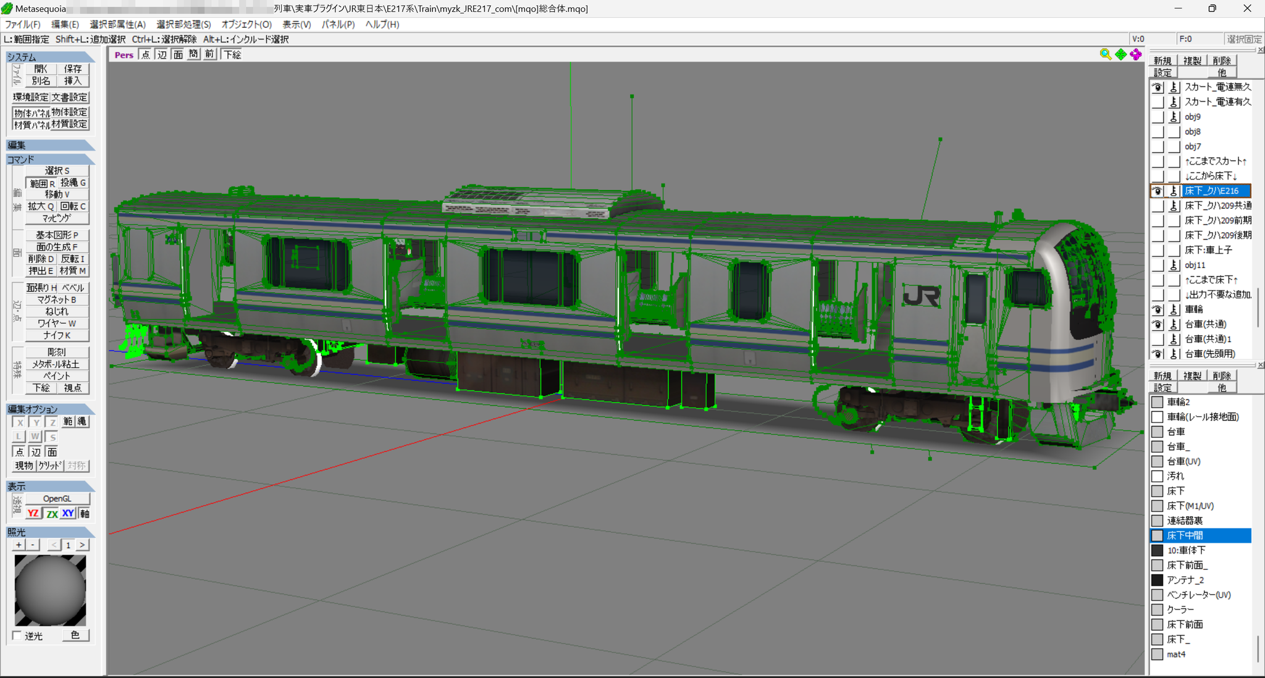
Task: Toggle lock icon for 台車(共通) object
Action: (x=1174, y=324)
